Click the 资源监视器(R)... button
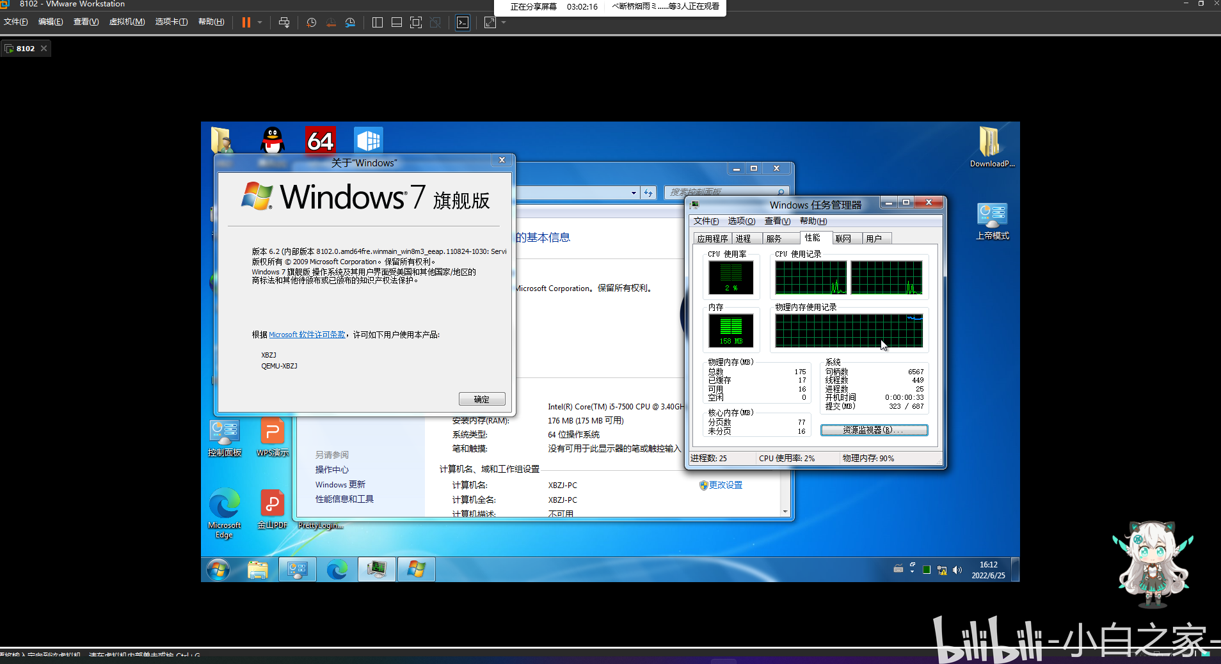 [874, 430]
